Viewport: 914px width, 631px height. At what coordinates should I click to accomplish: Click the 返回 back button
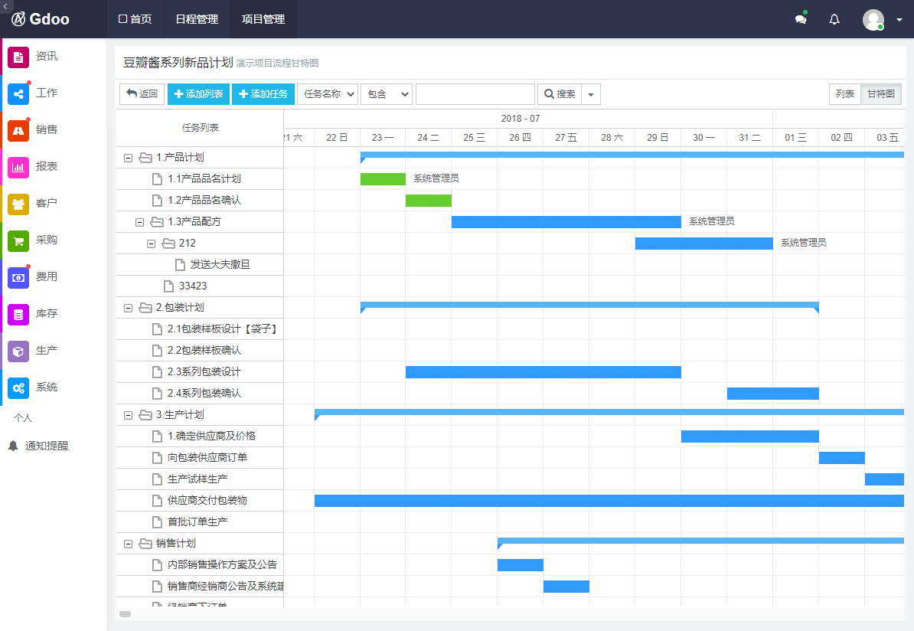click(142, 94)
